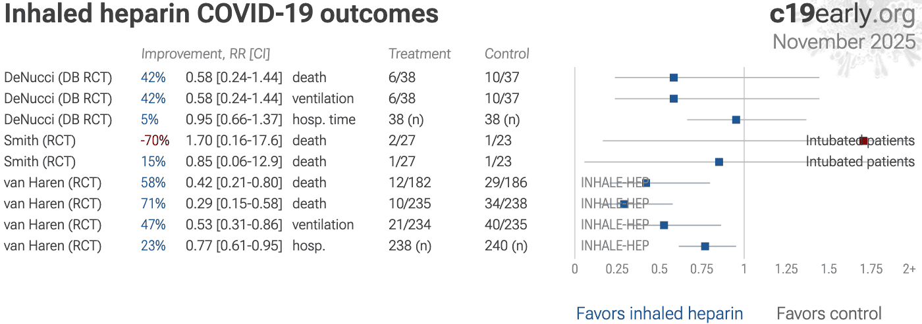Click the -70% improvement value for Smith

[x=155, y=141]
